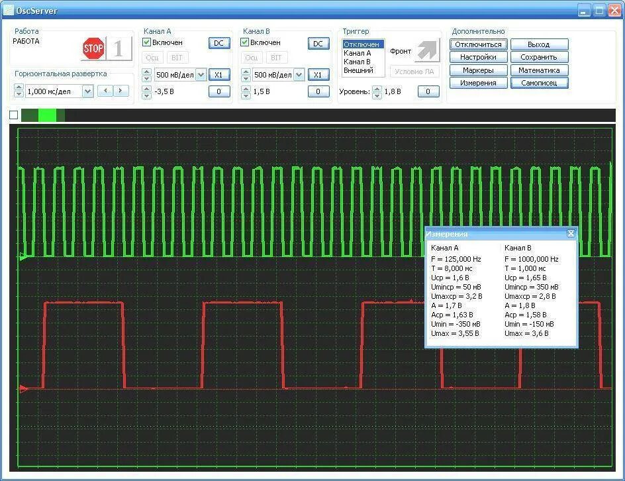Shift horizontal sweep right with arrow button
Screen dimensions: 625x481
pos(120,91)
